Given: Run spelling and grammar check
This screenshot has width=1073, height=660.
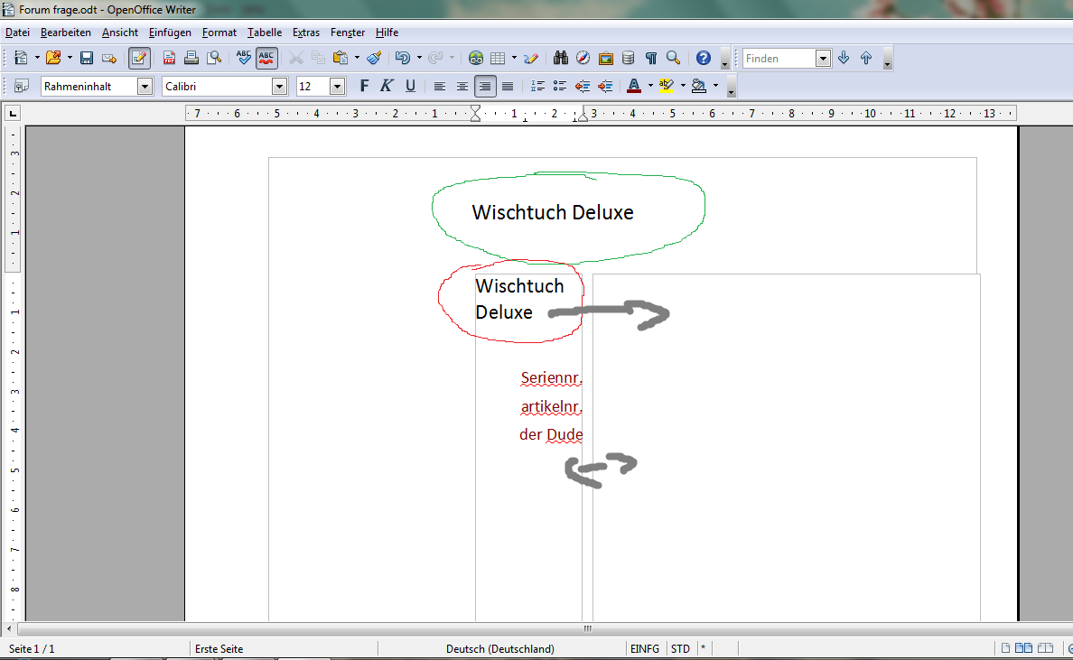Looking at the screenshot, I should (244, 58).
